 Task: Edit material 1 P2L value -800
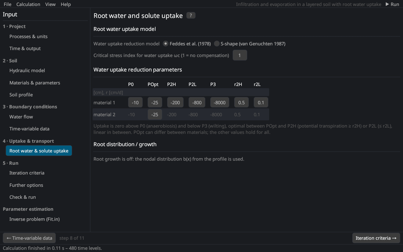click(x=197, y=103)
